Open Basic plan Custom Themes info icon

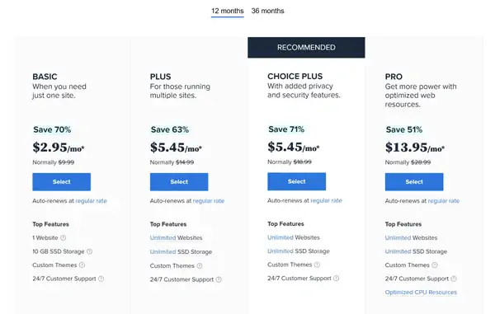tap(82, 265)
